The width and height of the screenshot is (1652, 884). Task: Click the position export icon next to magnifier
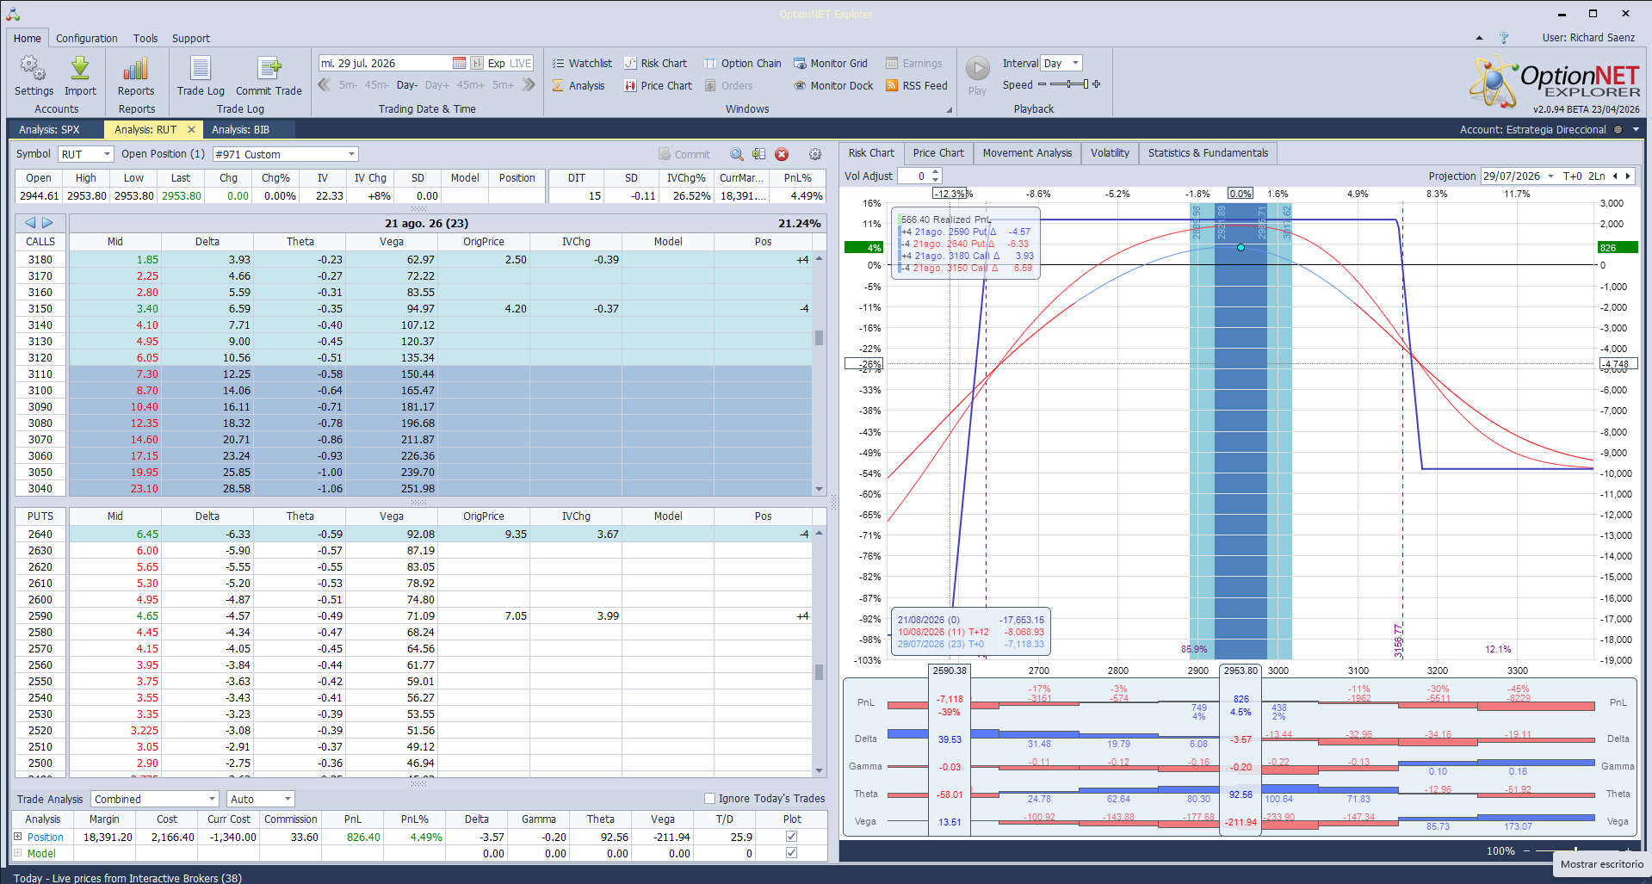click(x=758, y=154)
